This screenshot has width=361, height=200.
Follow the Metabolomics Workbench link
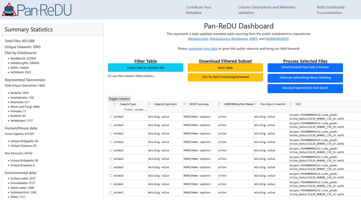tap(229, 39)
